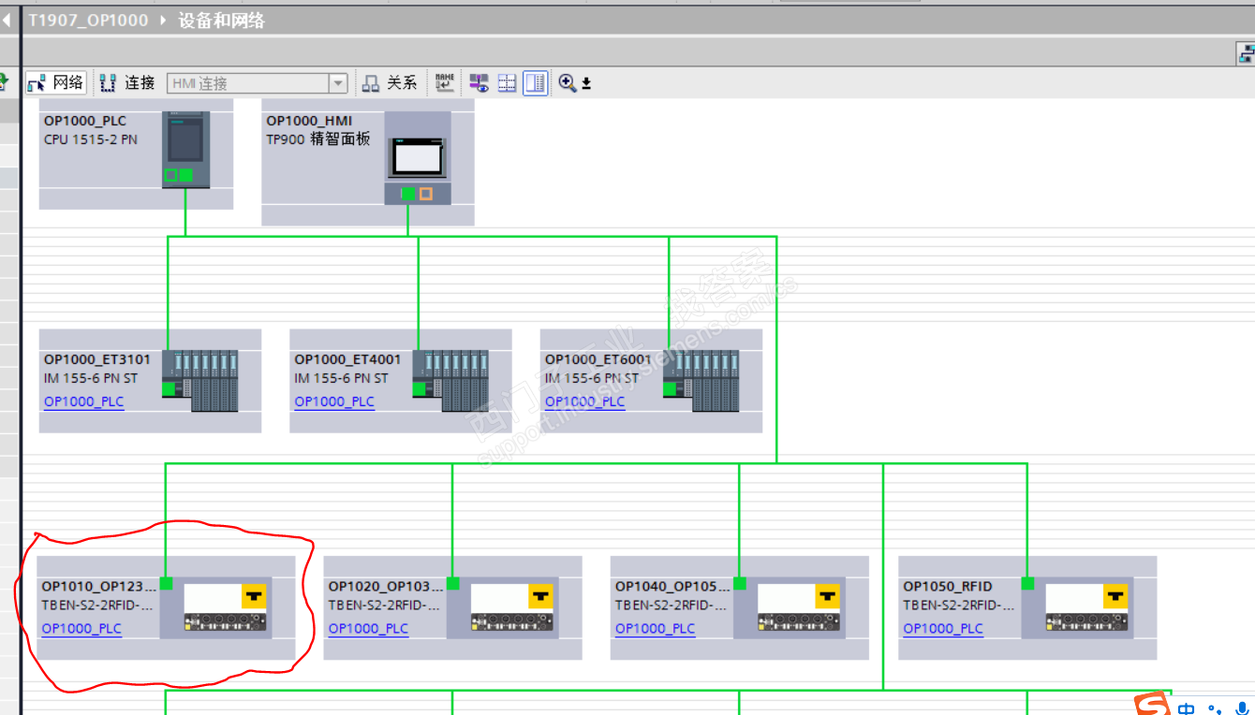The height and width of the screenshot is (715, 1255).
Task: Click the OP1000_ET4001 name label
Action: point(347,359)
